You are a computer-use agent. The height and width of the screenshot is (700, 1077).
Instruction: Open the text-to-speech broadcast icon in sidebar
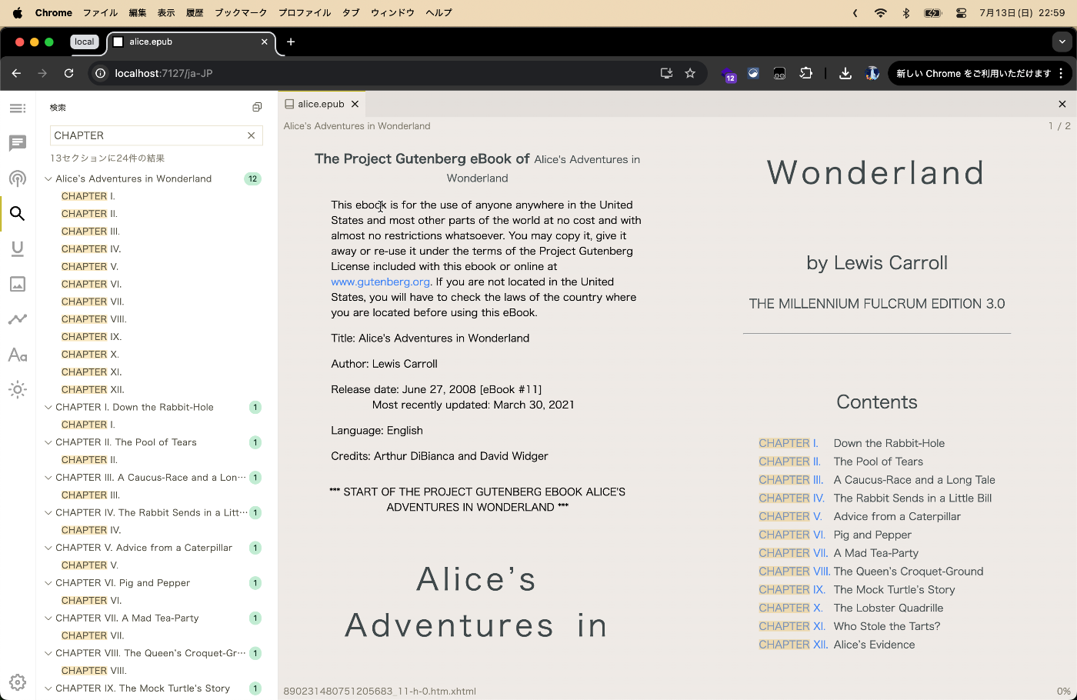(18, 178)
